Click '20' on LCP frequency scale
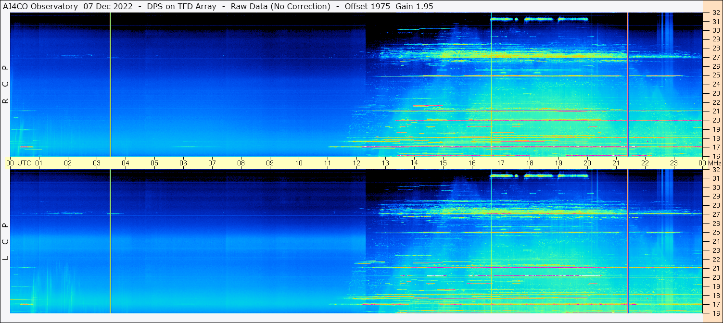The height and width of the screenshot is (323, 723). tap(716, 277)
